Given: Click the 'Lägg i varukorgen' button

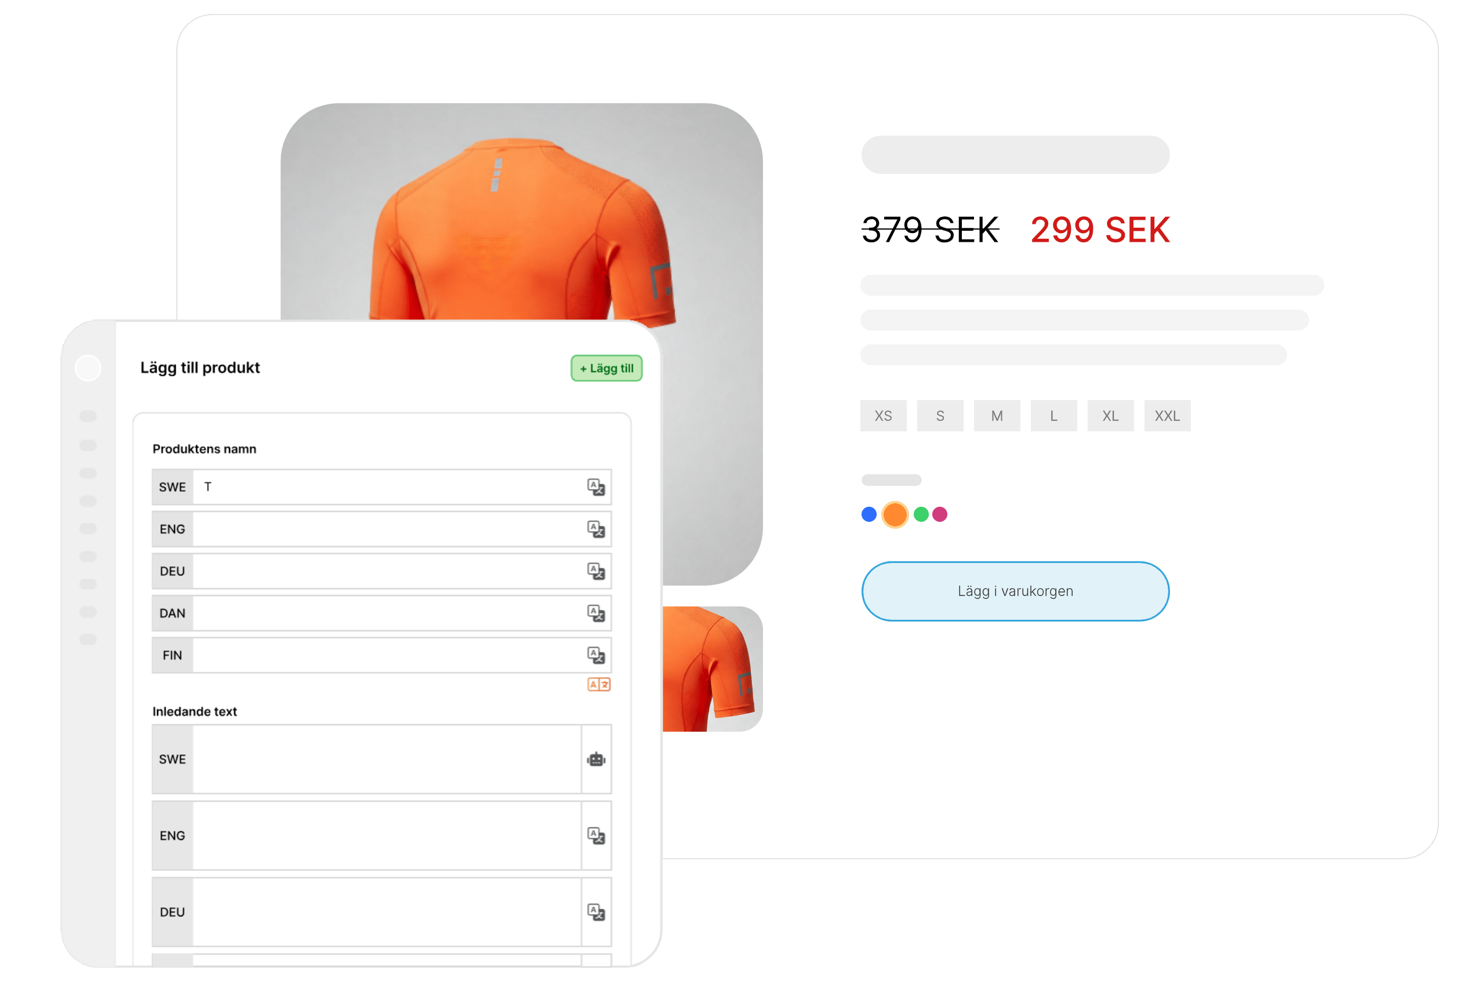Looking at the screenshot, I should point(1015,591).
